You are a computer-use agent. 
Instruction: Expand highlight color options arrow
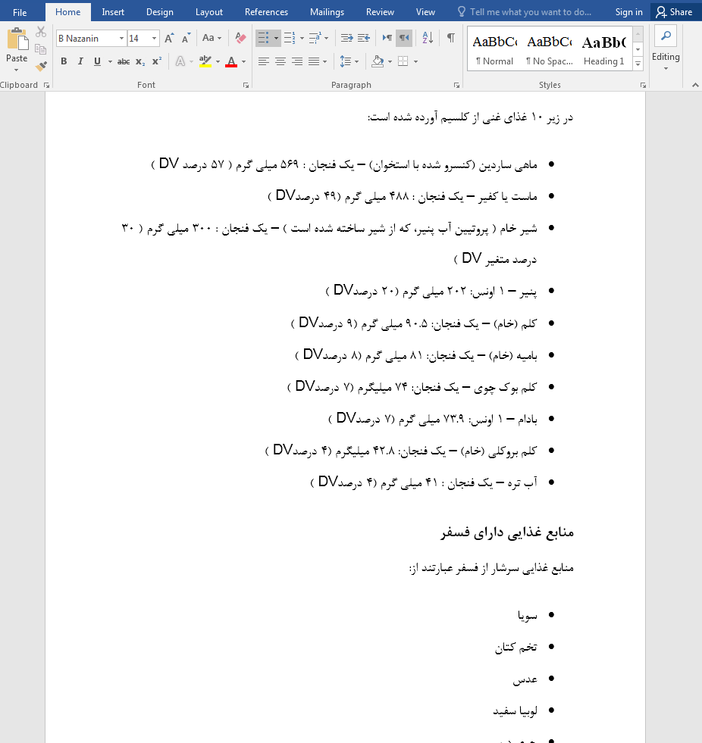tap(218, 61)
